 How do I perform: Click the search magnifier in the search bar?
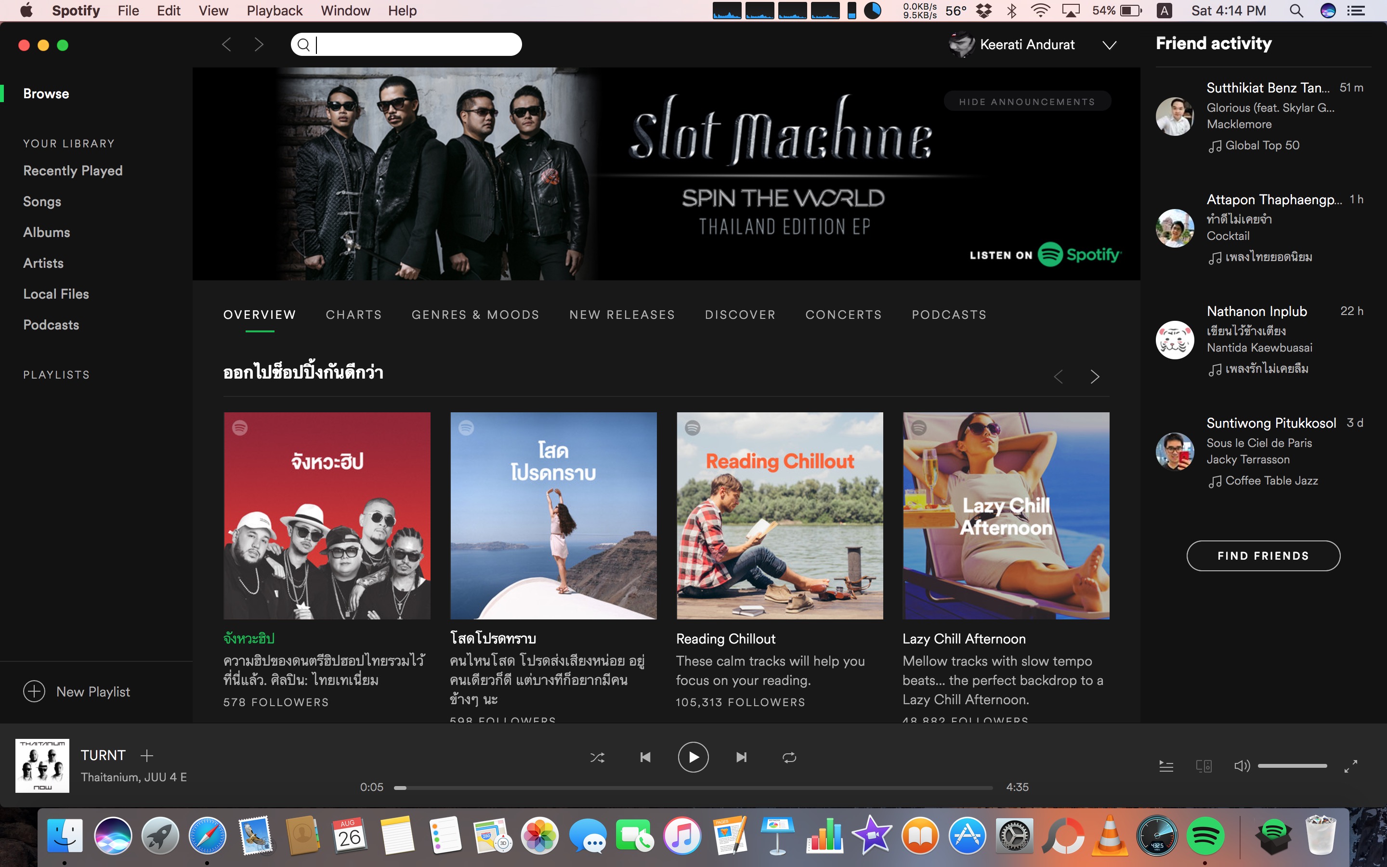pyautogui.click(x=304, y=44)
